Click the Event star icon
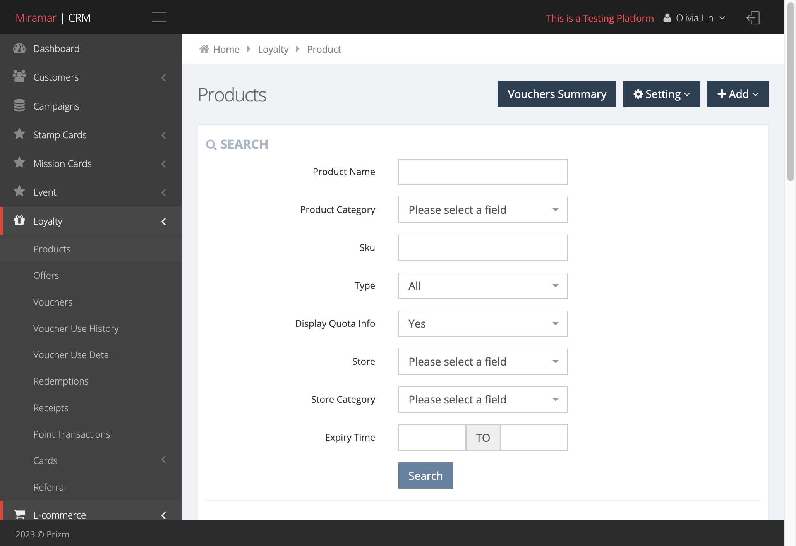 coord(19,191)
